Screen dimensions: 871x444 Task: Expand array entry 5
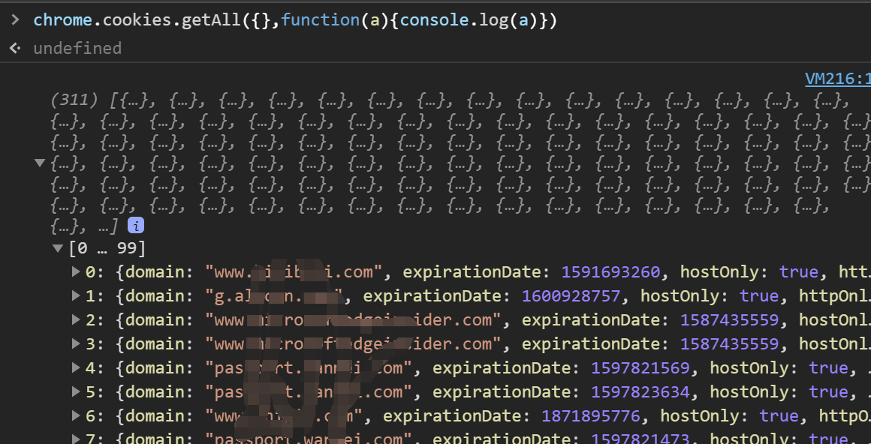click(76, 391)
